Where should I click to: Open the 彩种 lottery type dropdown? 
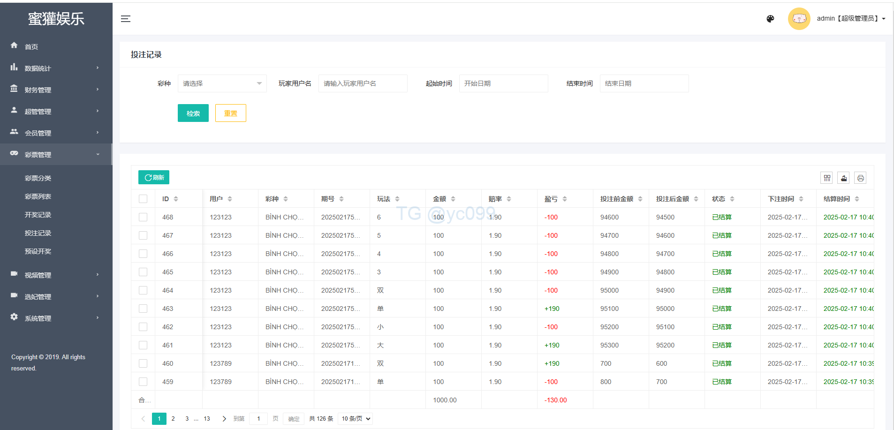point(222,83)
